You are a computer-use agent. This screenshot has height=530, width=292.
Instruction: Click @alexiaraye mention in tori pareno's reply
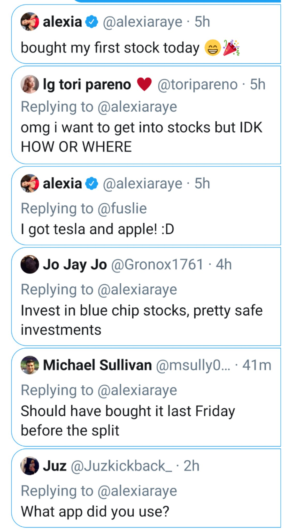137,107
